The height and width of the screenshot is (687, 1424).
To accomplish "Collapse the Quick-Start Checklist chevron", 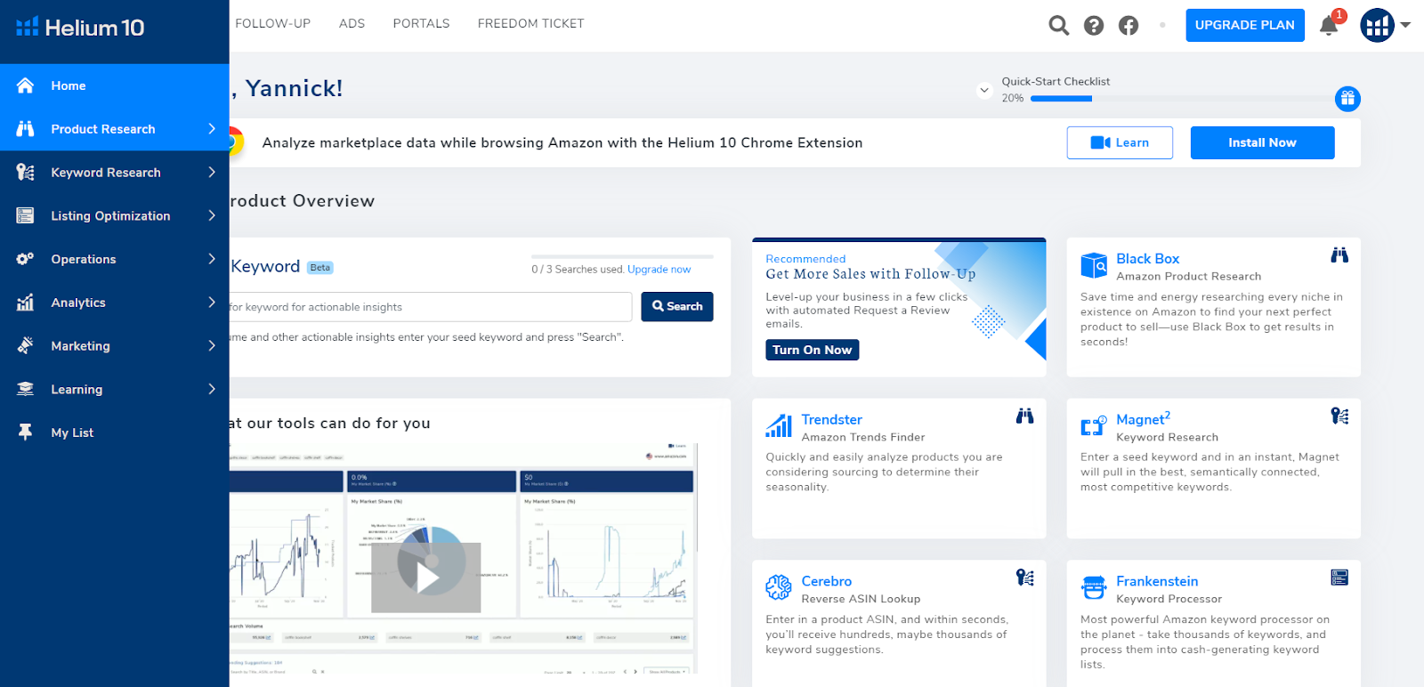I will (984, 90).
